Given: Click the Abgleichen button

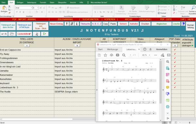Looking at the screenshot, I should (x=161, y=24).
